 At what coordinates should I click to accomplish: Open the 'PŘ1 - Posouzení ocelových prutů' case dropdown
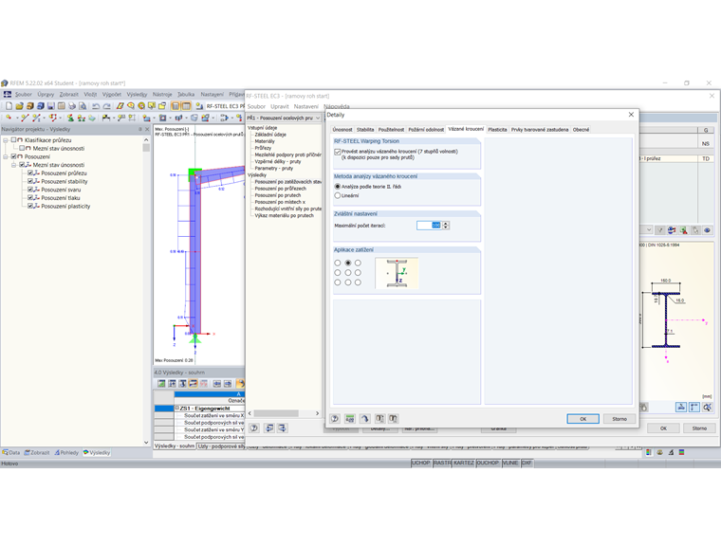pyautogui.click(x=317, y=118)
